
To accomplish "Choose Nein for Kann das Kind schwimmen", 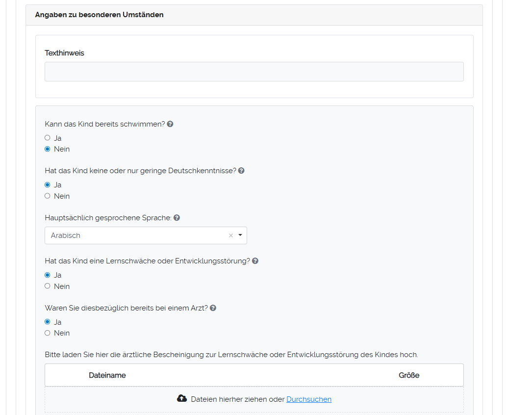I will click(x=48, y=149).
